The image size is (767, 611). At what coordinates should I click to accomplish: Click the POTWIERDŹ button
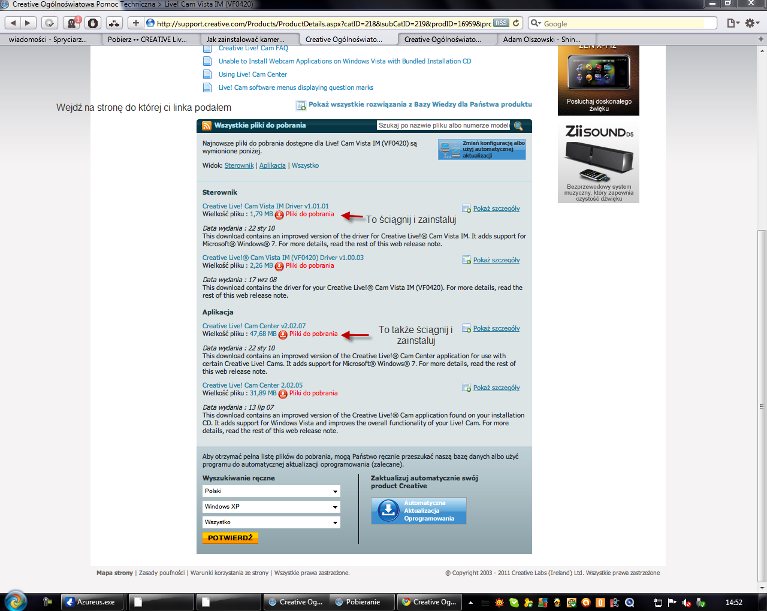(x=230, y=538)
